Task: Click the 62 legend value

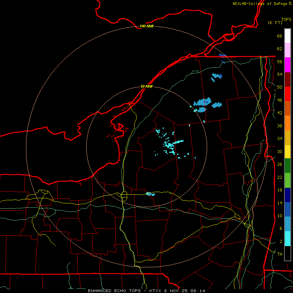Action: click(280, 49)
